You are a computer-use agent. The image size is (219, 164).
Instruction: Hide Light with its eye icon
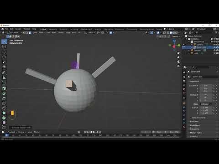pos(214,53)
